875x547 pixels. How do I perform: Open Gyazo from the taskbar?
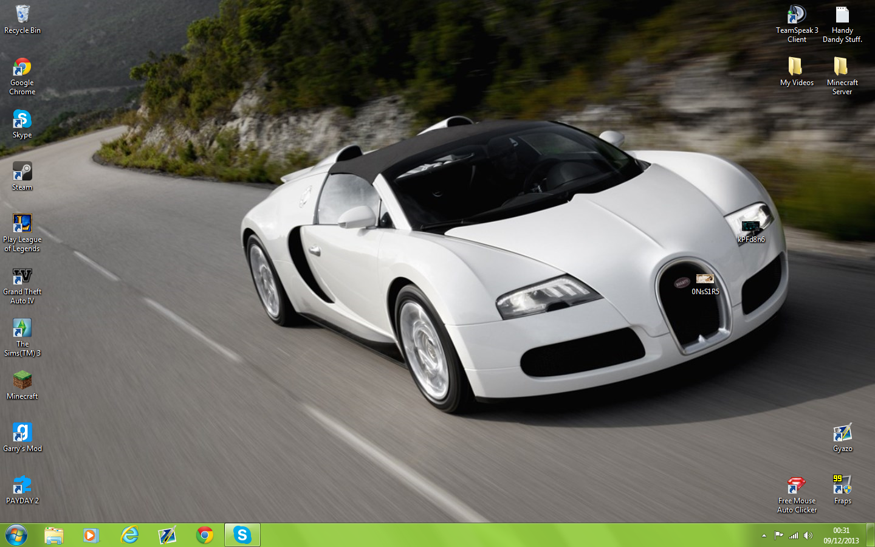pos(167,535)
